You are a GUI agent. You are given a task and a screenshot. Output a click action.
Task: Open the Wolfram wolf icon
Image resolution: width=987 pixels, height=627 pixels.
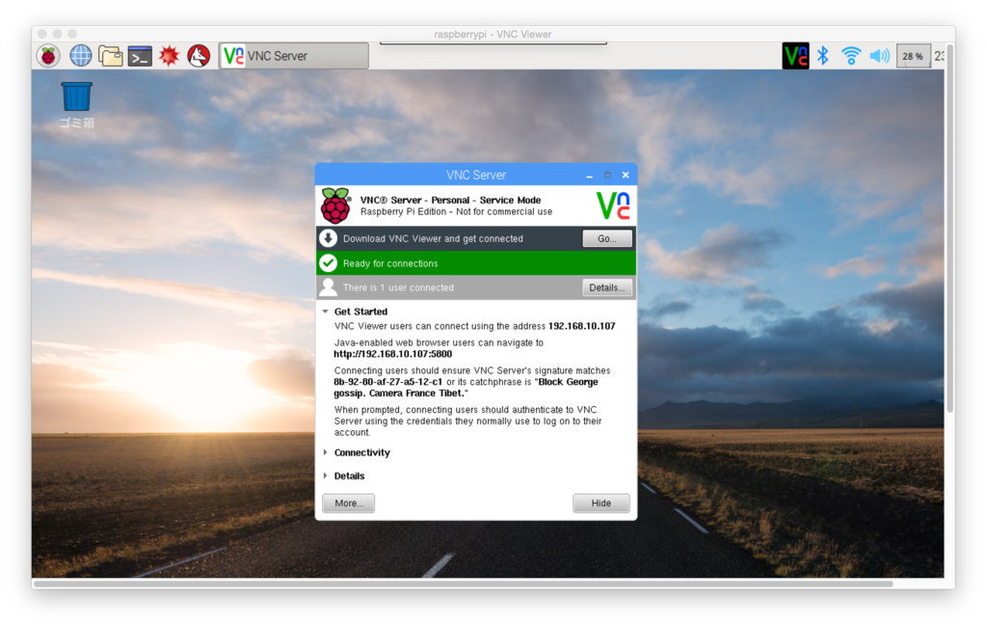[x=199, y=56]
